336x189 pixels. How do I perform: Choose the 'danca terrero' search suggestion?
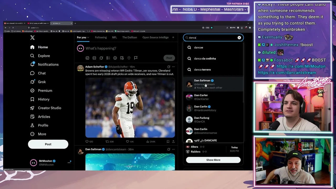point(213,70)
